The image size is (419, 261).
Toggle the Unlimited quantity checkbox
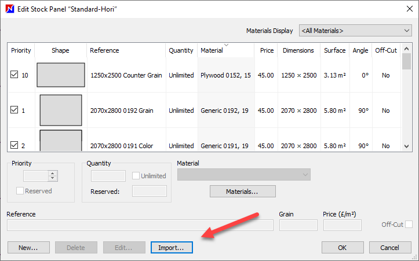click(x=136, y=175)
